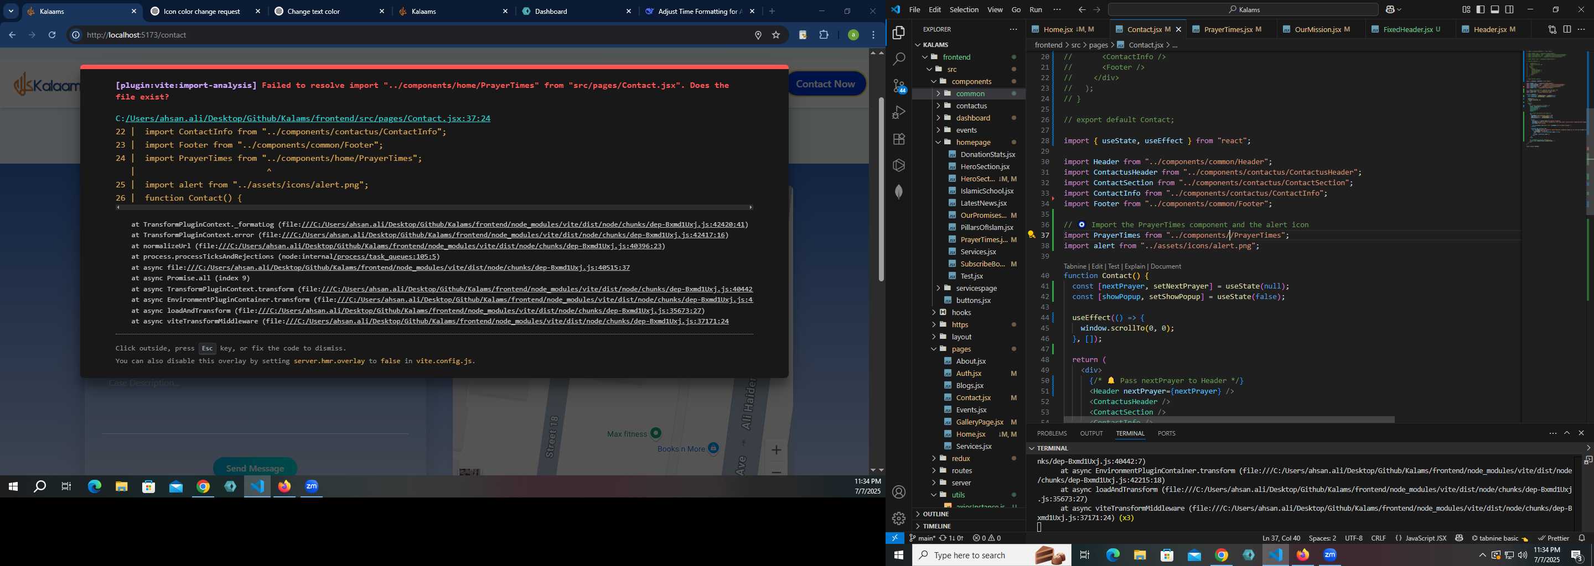Viewport: 1594px width, 566px height.
Task: Open the Search view in VS Code activity bar
Action: coord(898,59)
